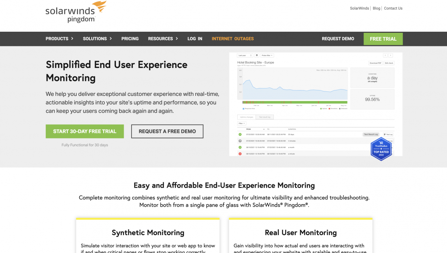
Task: Click the red downtime status icon on the last row
Action: point(240,154)
